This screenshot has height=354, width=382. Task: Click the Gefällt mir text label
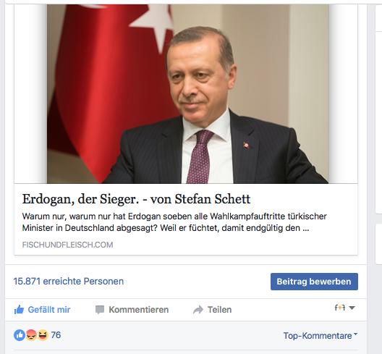pyautogui.click(x=49, y=310)
